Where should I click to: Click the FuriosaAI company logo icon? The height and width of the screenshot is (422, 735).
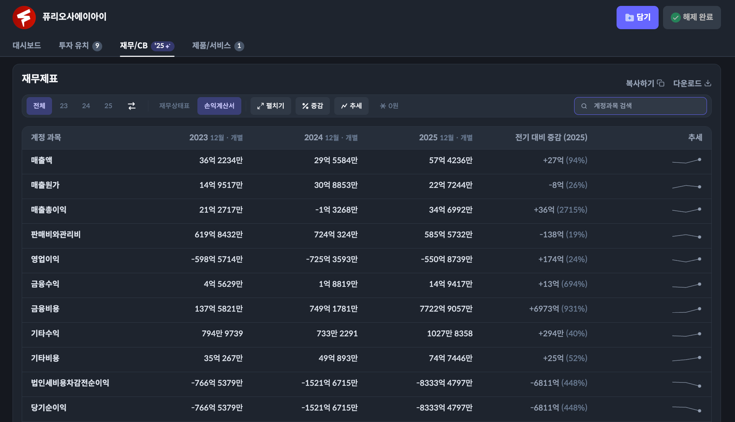point(24,17)
